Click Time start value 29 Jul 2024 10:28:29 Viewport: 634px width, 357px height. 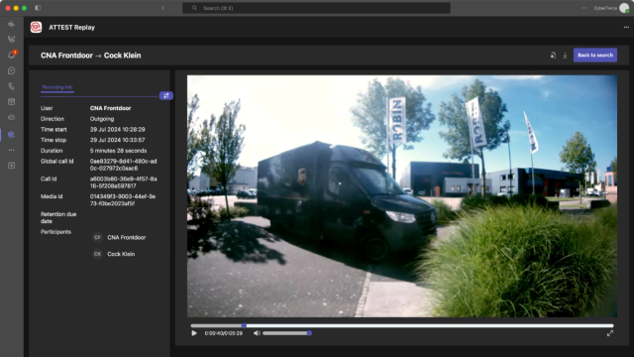click(117, 130)
